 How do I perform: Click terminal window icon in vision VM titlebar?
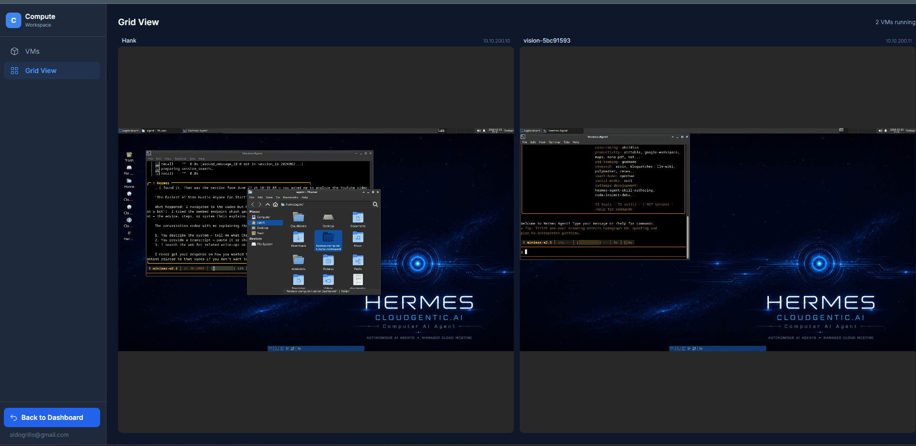tap(523, 137)
